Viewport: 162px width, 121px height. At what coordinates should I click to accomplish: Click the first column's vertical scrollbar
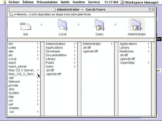pyautogui.click(x=42, y=79)
